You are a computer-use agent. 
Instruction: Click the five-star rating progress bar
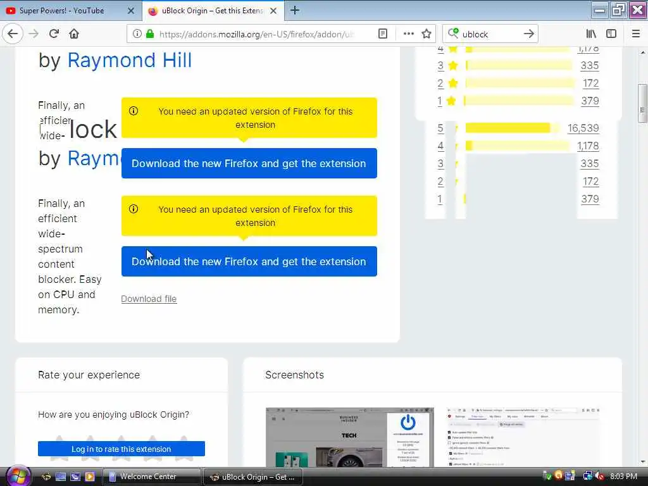[x=512, y=128]
